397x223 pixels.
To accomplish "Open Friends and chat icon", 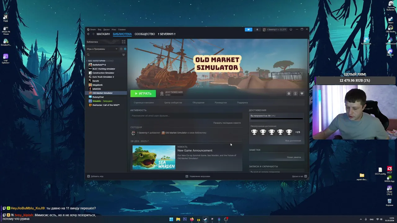I will 306,176.
